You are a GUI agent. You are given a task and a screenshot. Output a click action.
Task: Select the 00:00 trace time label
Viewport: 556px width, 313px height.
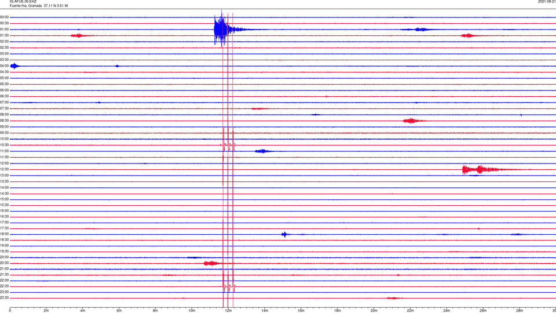click(x=5, y=17)
